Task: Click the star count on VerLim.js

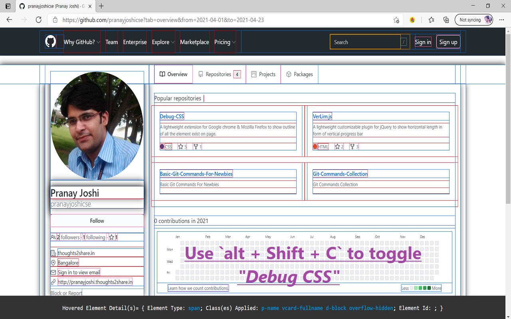Action: [x=339, y=147]
